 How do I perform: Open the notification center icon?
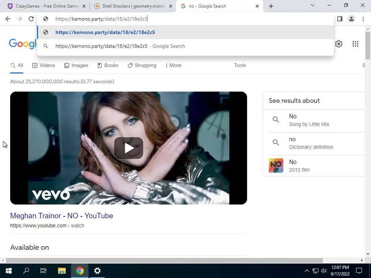pyautogui.click(x=359, y=271)
